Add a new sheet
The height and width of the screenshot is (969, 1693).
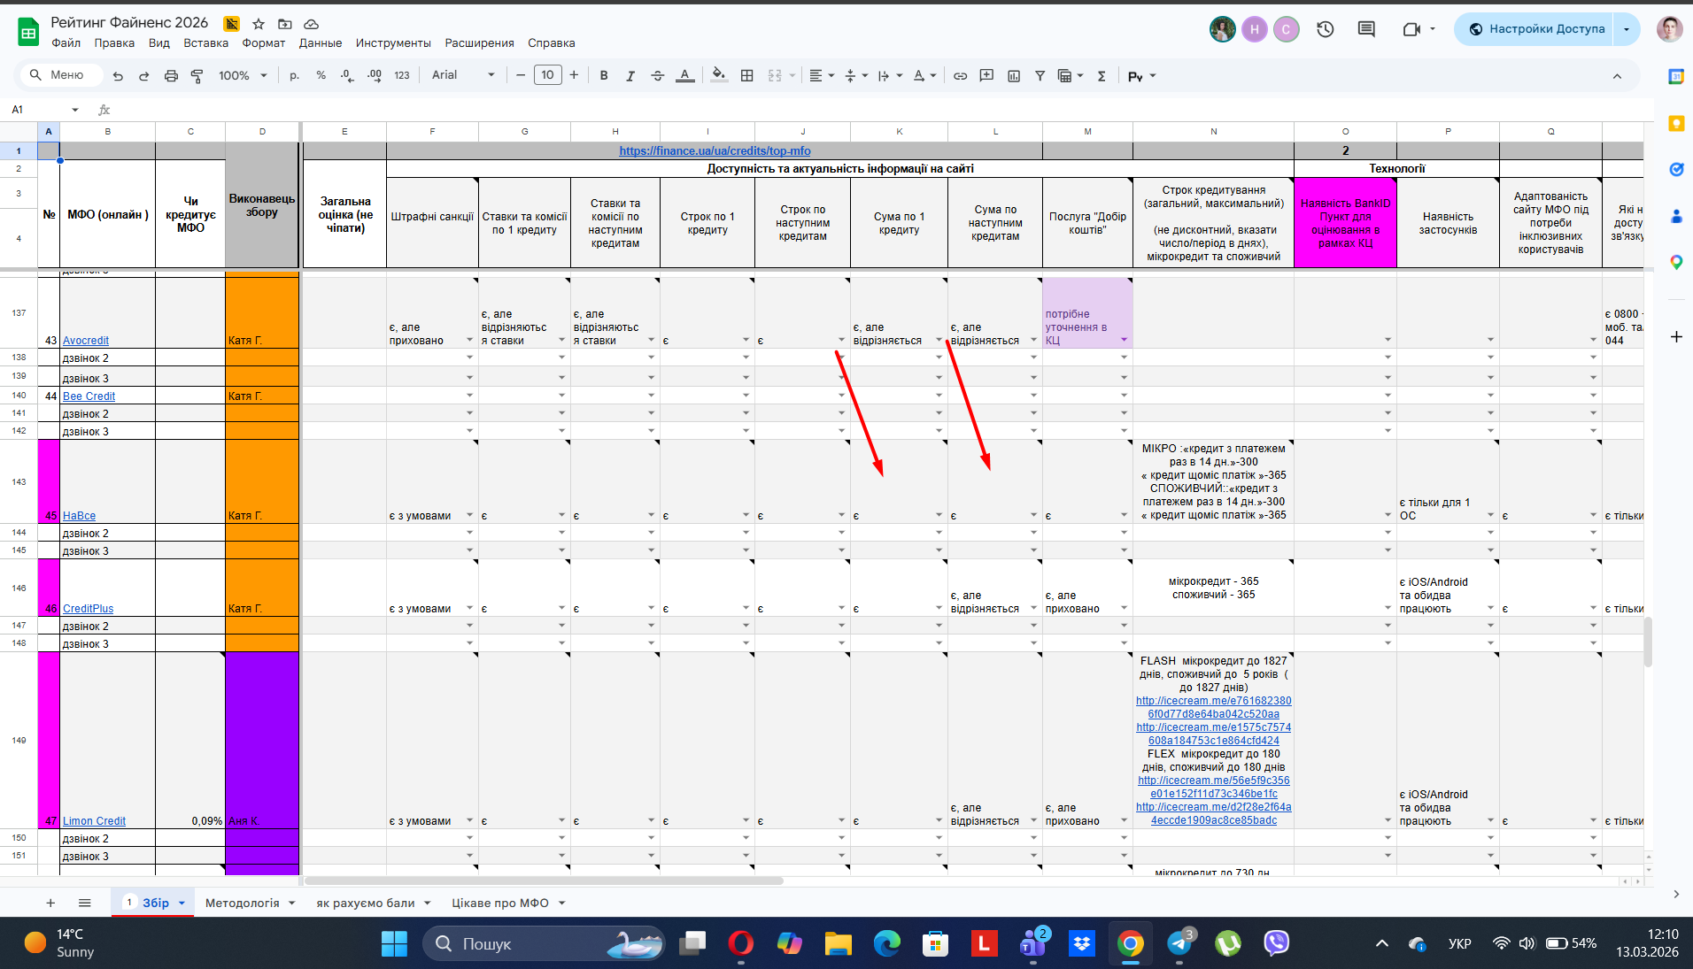pos(50,903)
